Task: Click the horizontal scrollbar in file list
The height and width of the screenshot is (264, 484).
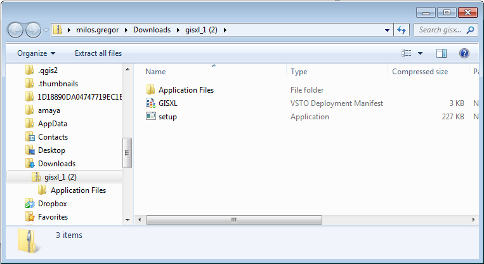Action: point(234,220)
